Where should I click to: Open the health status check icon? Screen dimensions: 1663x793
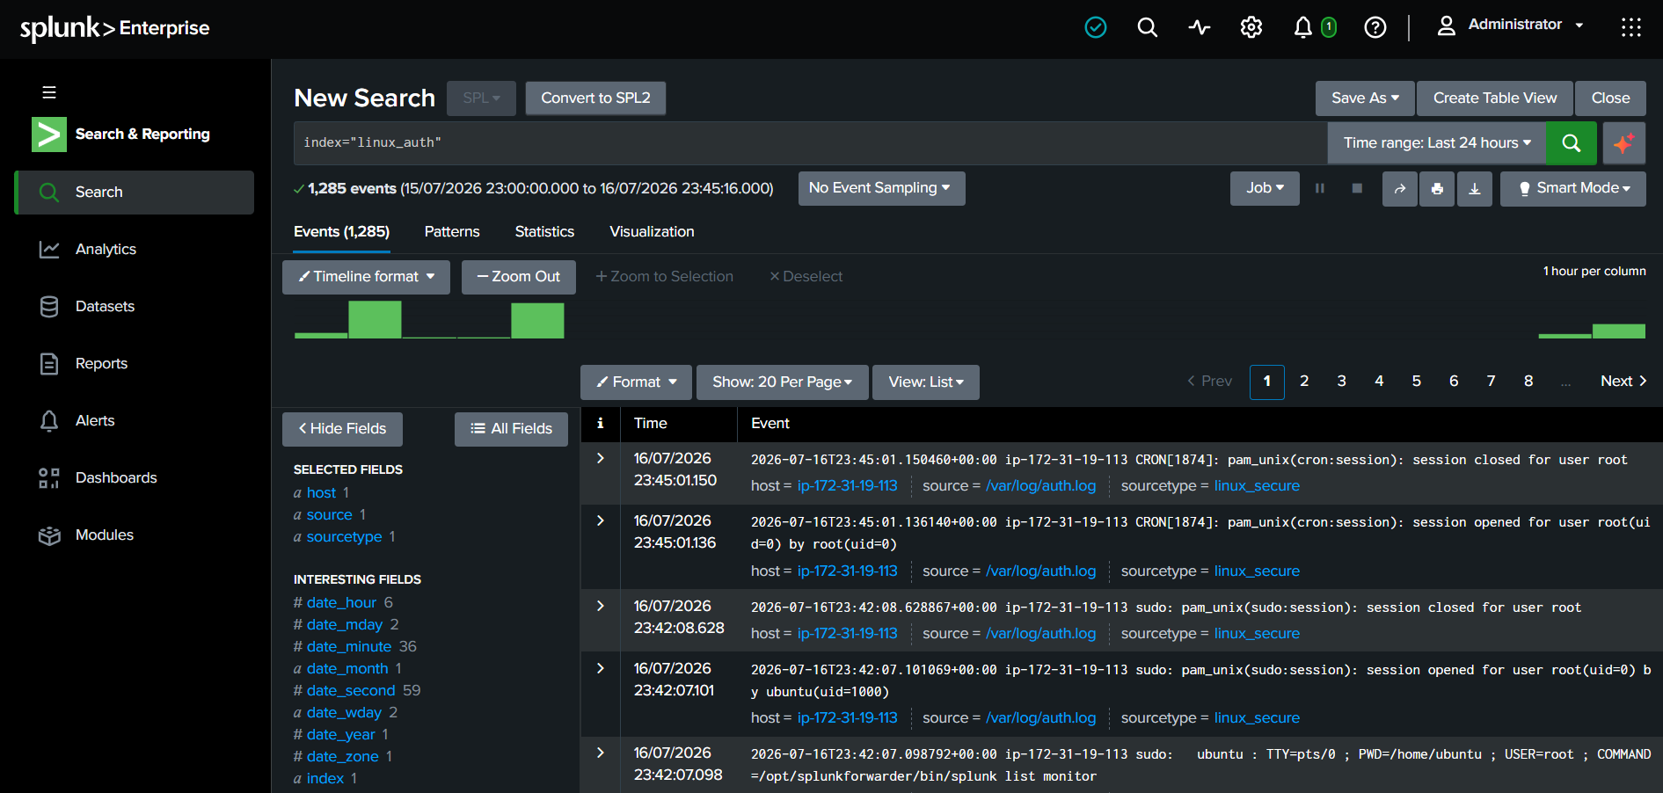tap(1096, 27)
